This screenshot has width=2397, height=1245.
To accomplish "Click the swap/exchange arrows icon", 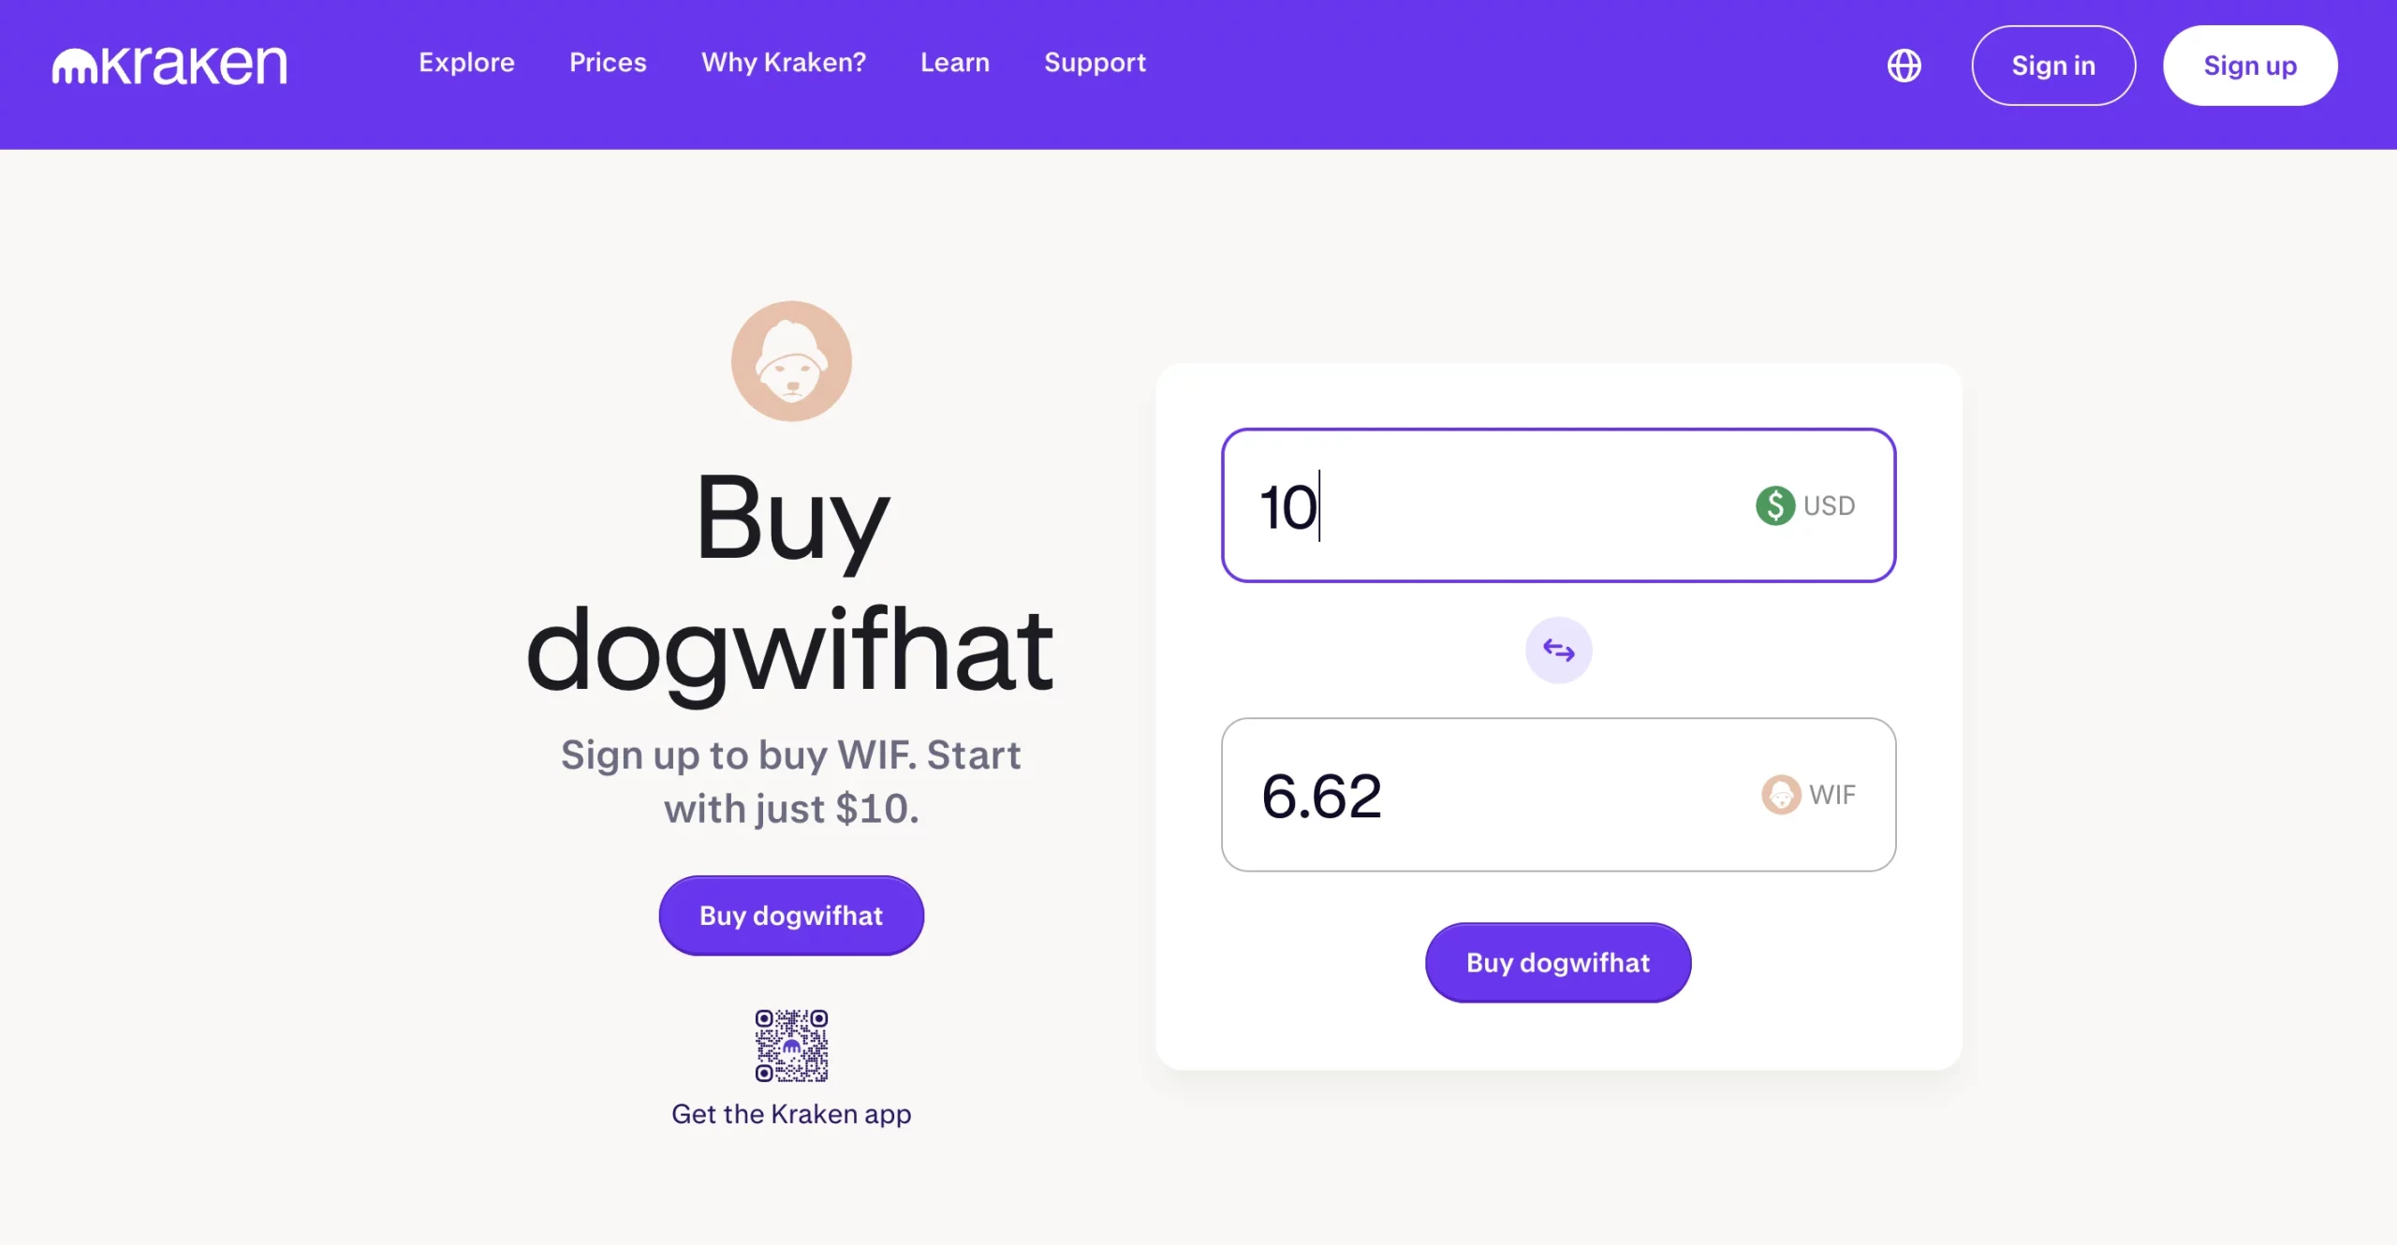I will pyautogui.click(x=1558, y=650).
